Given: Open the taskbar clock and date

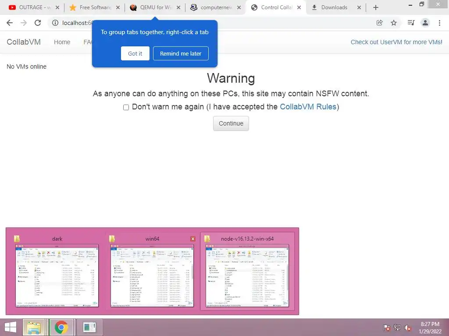Looking at the screenshot, I should (430, 328).
